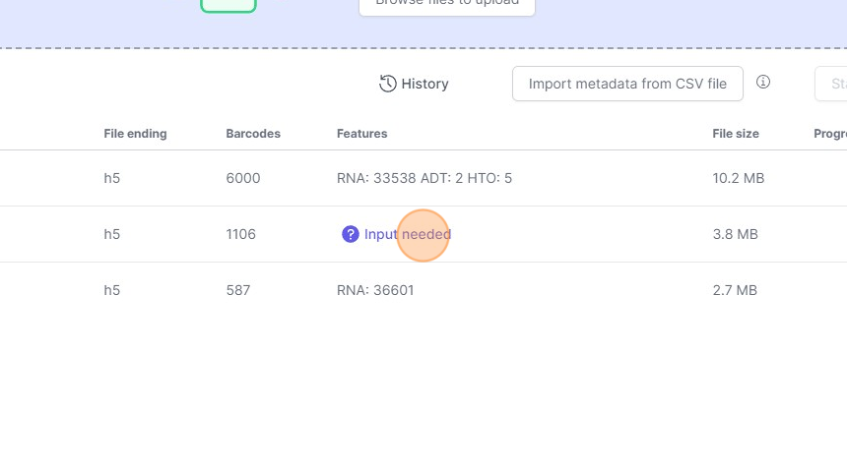Click the RNA: 33538 ADT: 2 HTO: 5 cell
847x473 pixels.
(x=424, y=178)
